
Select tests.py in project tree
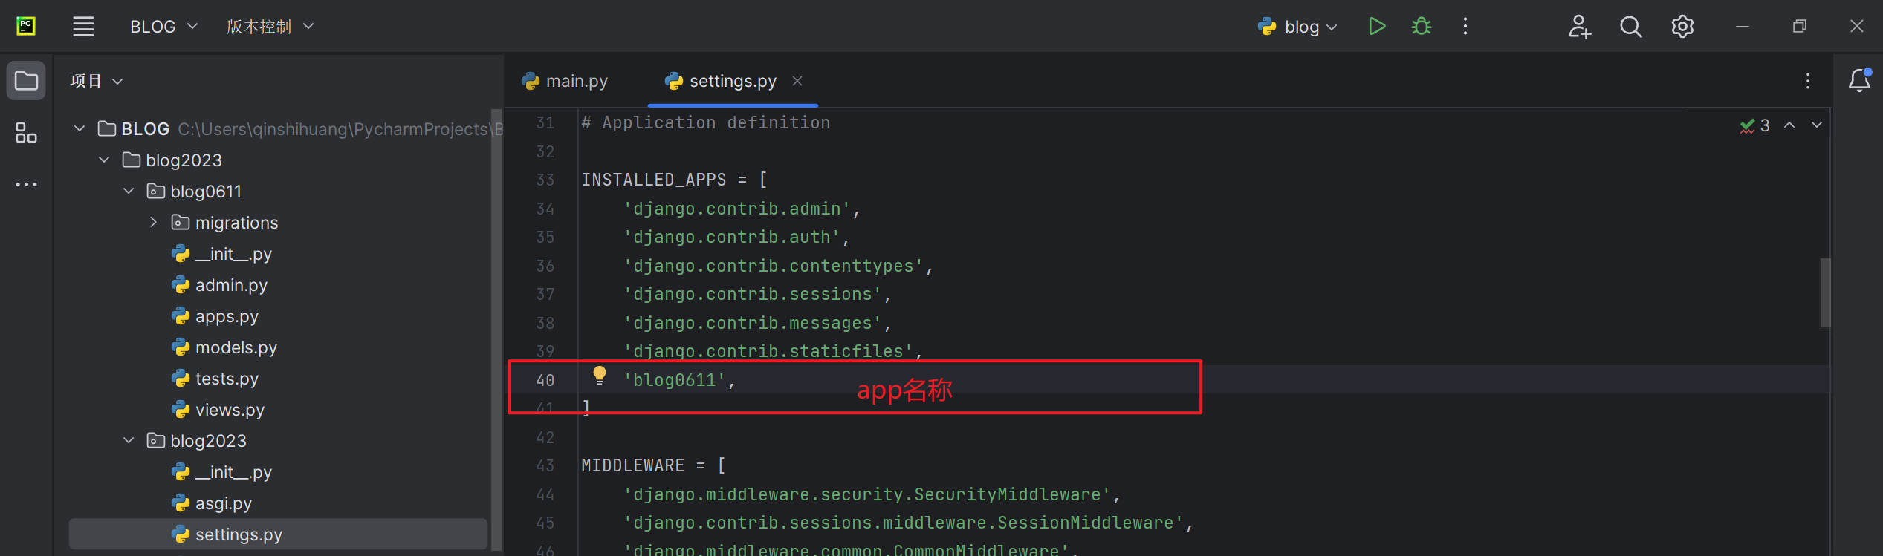(215, 379)
